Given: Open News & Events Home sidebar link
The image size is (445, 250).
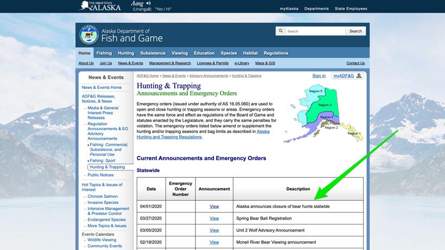Looking at the screenshot, I should coord(101,87).
